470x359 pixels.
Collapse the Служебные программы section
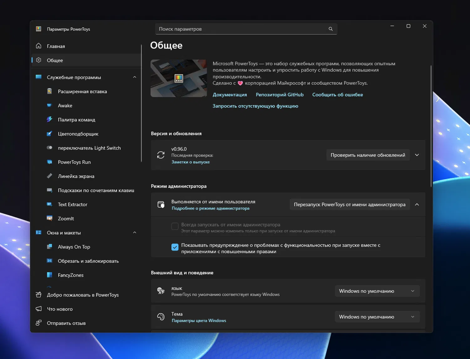click(x=135, y=77)
